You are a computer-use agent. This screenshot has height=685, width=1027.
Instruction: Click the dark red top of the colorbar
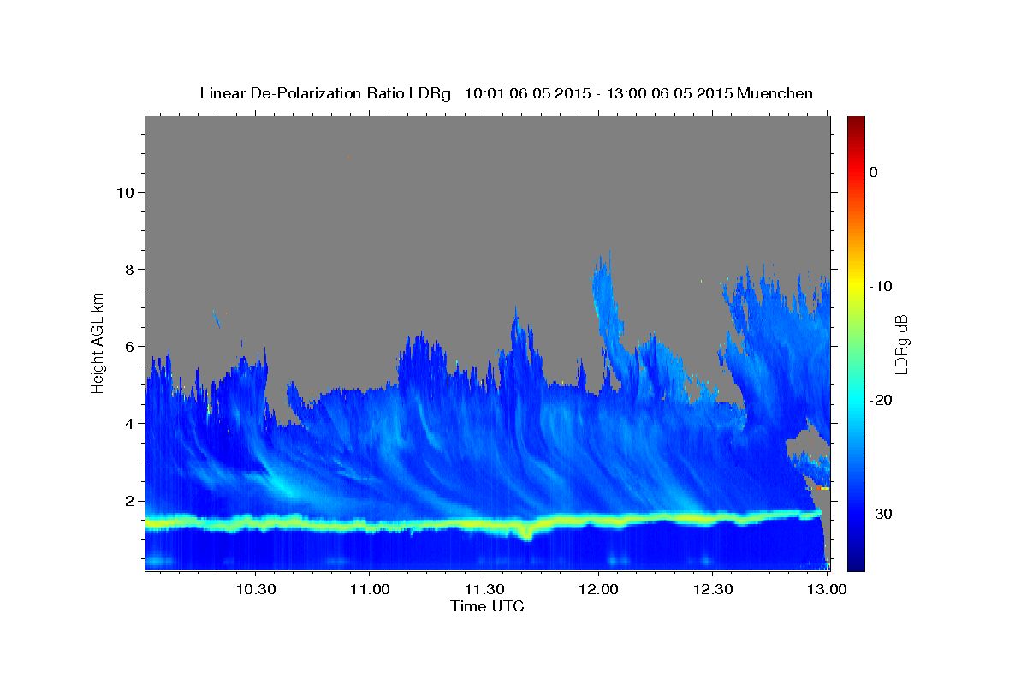[x=856, y=121]
